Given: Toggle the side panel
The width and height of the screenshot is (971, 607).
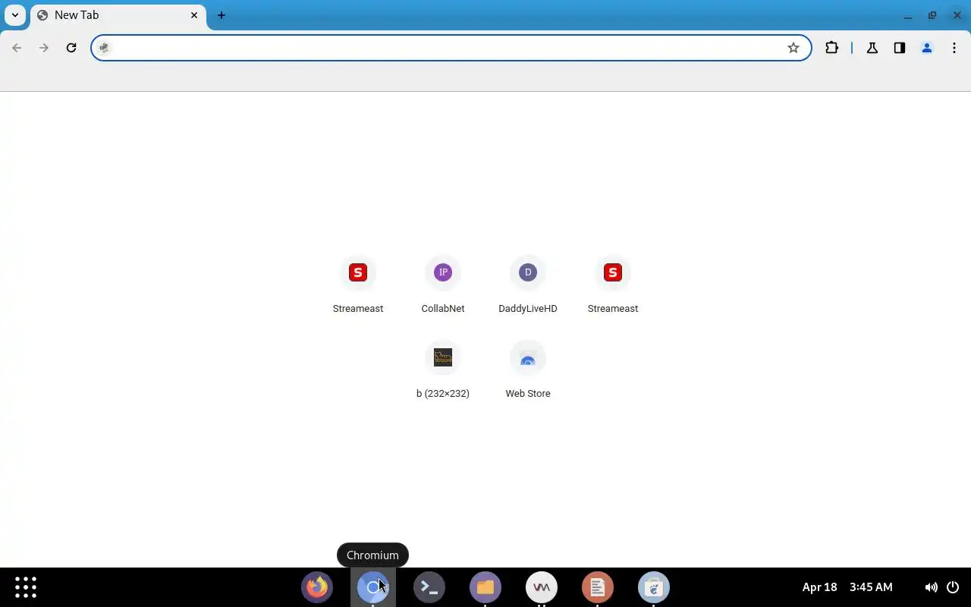Looking at the screenshot, I should coord(900,48).
